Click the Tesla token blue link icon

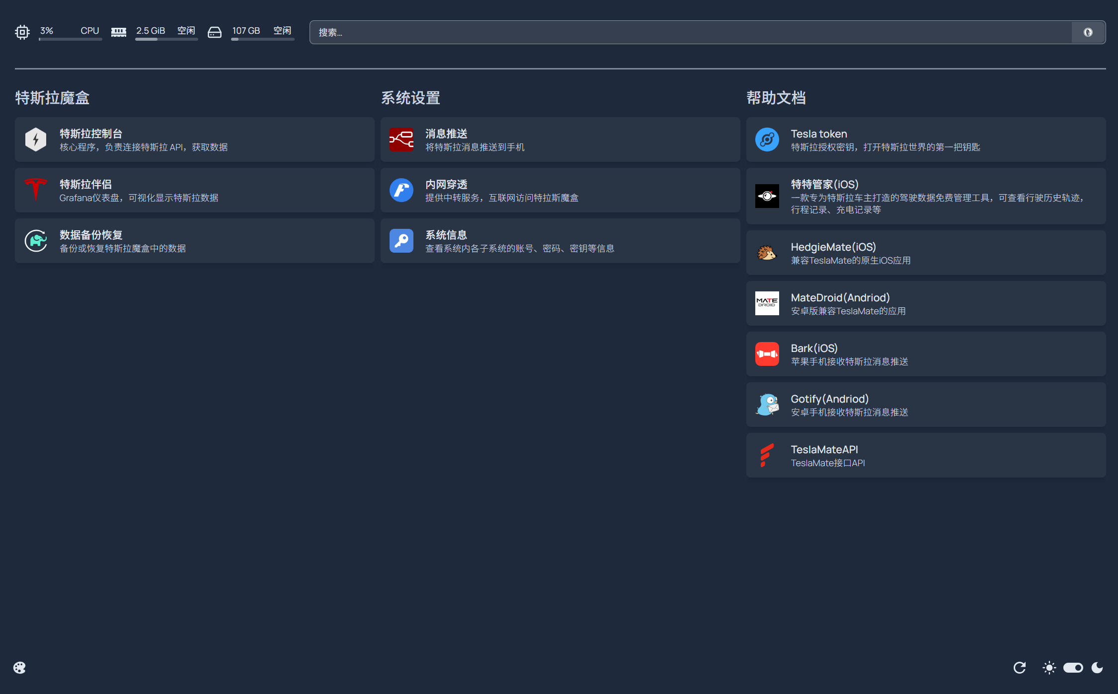click(x=767, y=139)
